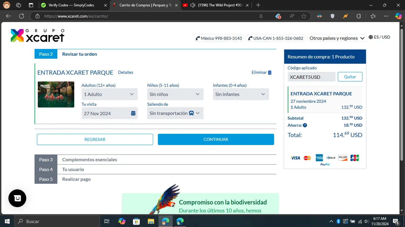Open the black chat assistant bubble

point(17,198)
